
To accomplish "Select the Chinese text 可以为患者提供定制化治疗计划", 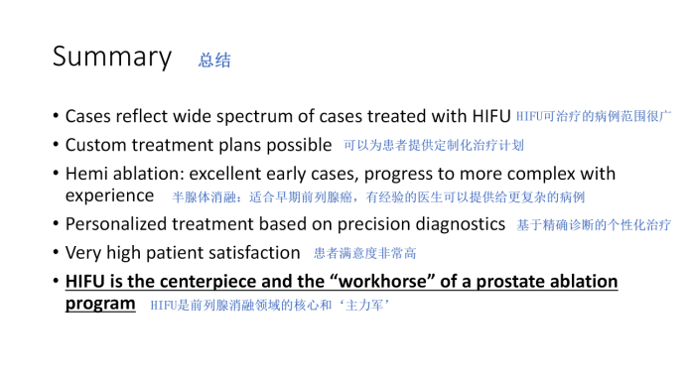I will [x=434, y=145].
